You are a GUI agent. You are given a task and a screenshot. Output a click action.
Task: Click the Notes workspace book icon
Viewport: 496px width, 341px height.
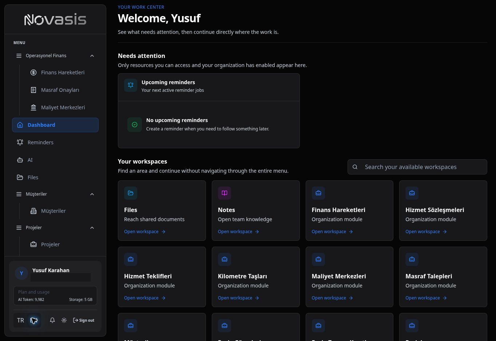[x=225, y=193]
